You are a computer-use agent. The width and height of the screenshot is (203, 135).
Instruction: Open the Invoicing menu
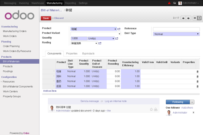pyautogui.click(x=24, y=3)
